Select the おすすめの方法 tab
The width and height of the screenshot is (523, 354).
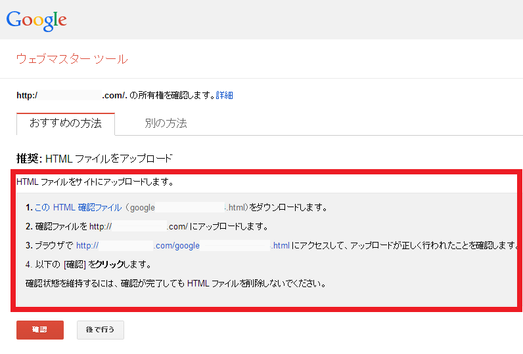(x=66, y=123)
